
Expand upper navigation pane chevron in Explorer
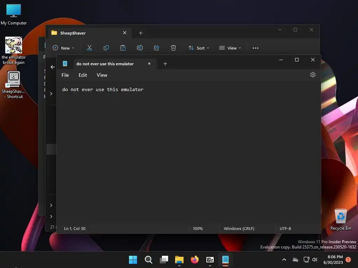tap(51, 94)
